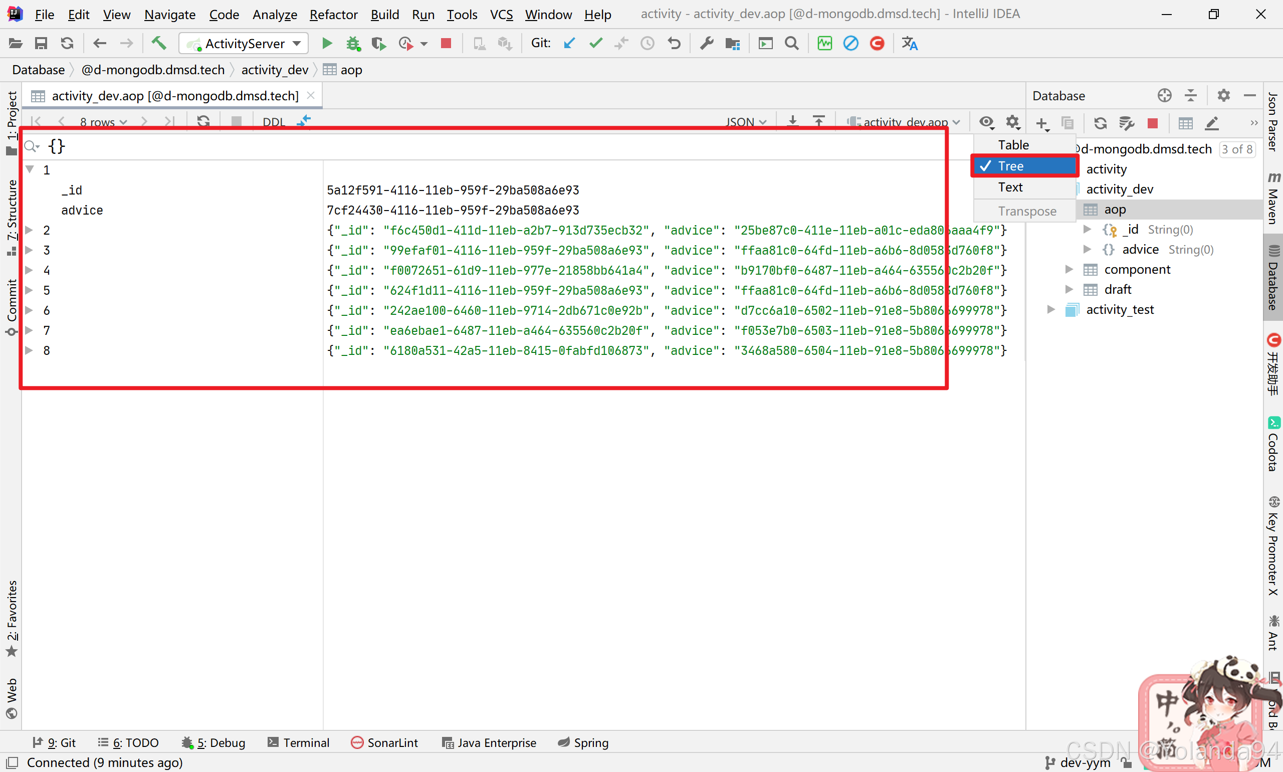
Task: Select the Tree view option
Action: (x=1010, y=166)
